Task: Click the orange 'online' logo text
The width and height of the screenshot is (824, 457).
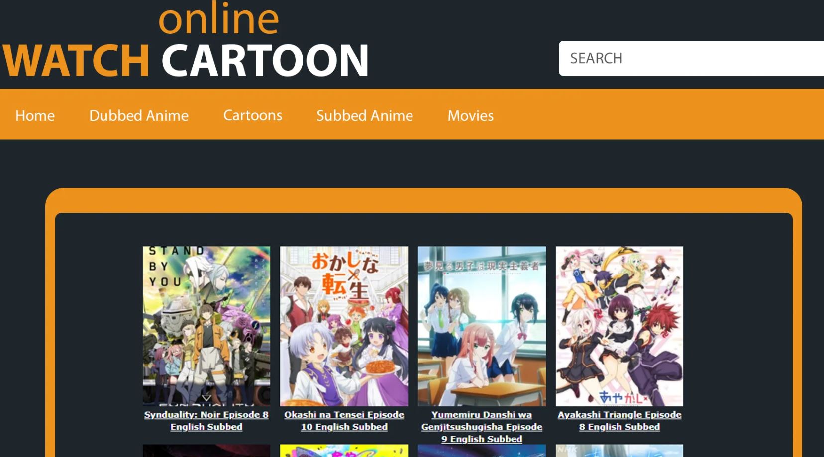Action: (x=218, y=19)
